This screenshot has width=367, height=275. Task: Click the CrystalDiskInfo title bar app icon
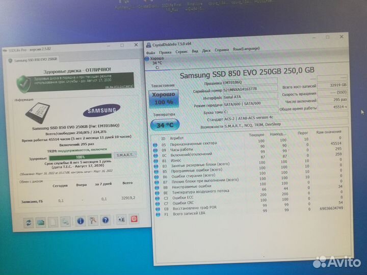tap(148, 45)
